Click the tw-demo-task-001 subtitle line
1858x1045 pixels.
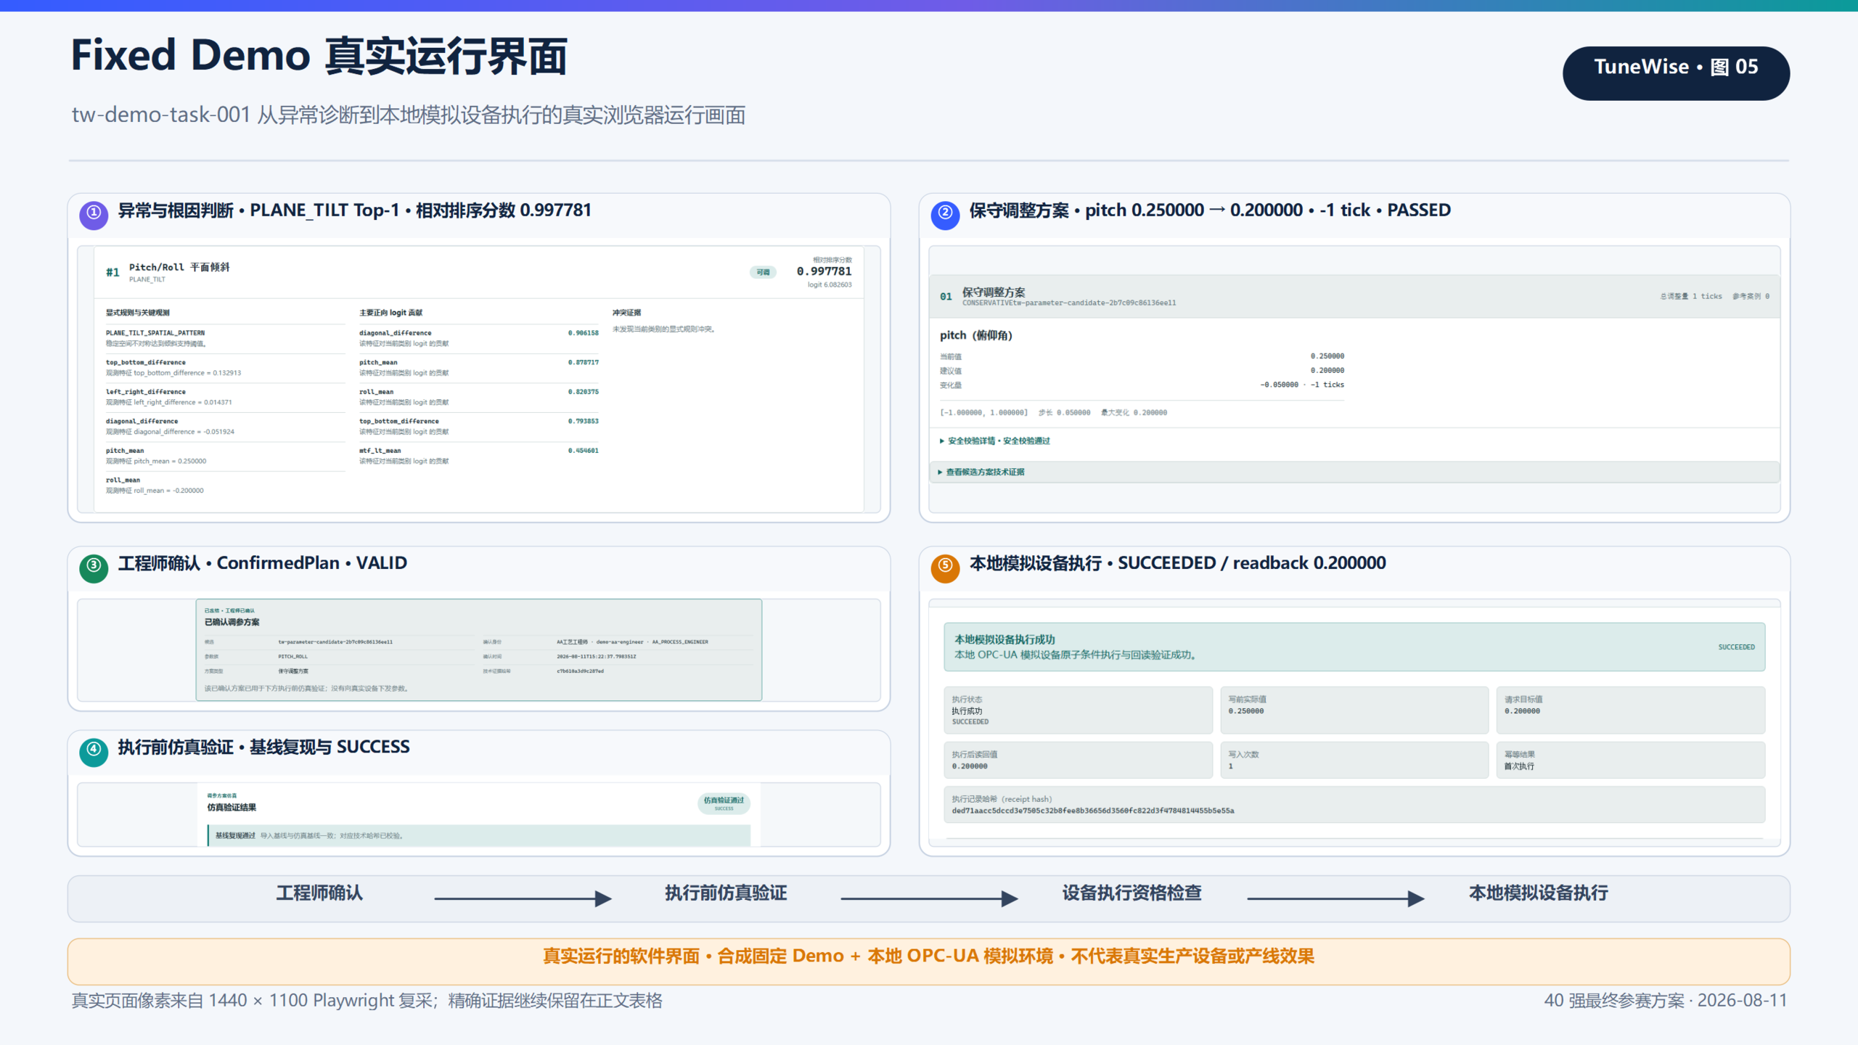tap(409, 115)
